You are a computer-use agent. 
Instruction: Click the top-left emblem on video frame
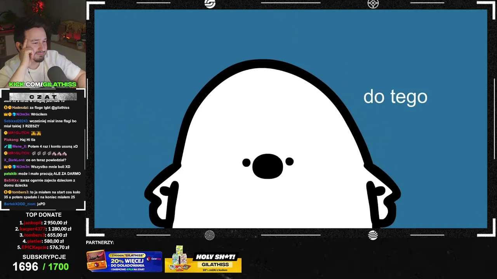pyautogui.click(x=210, y=4)
